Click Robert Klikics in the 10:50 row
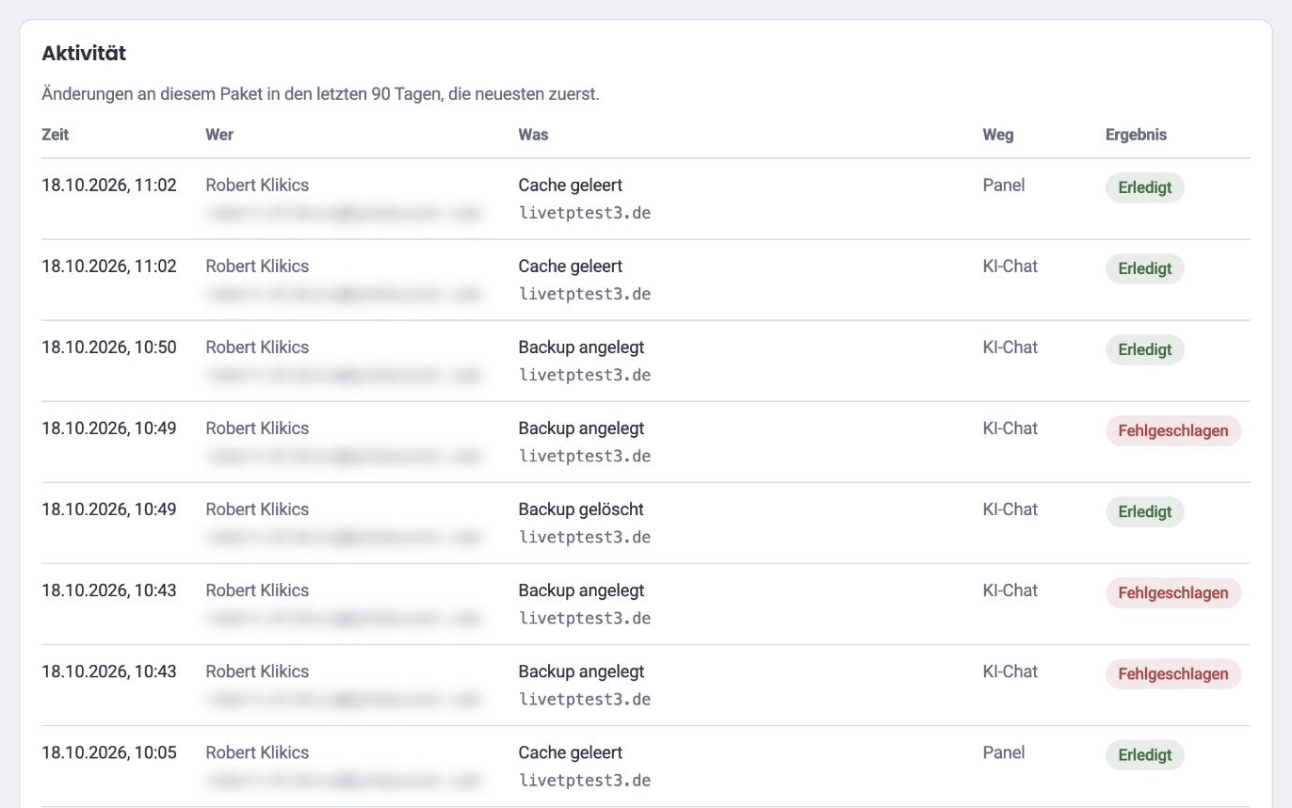 tap(257, 347)
